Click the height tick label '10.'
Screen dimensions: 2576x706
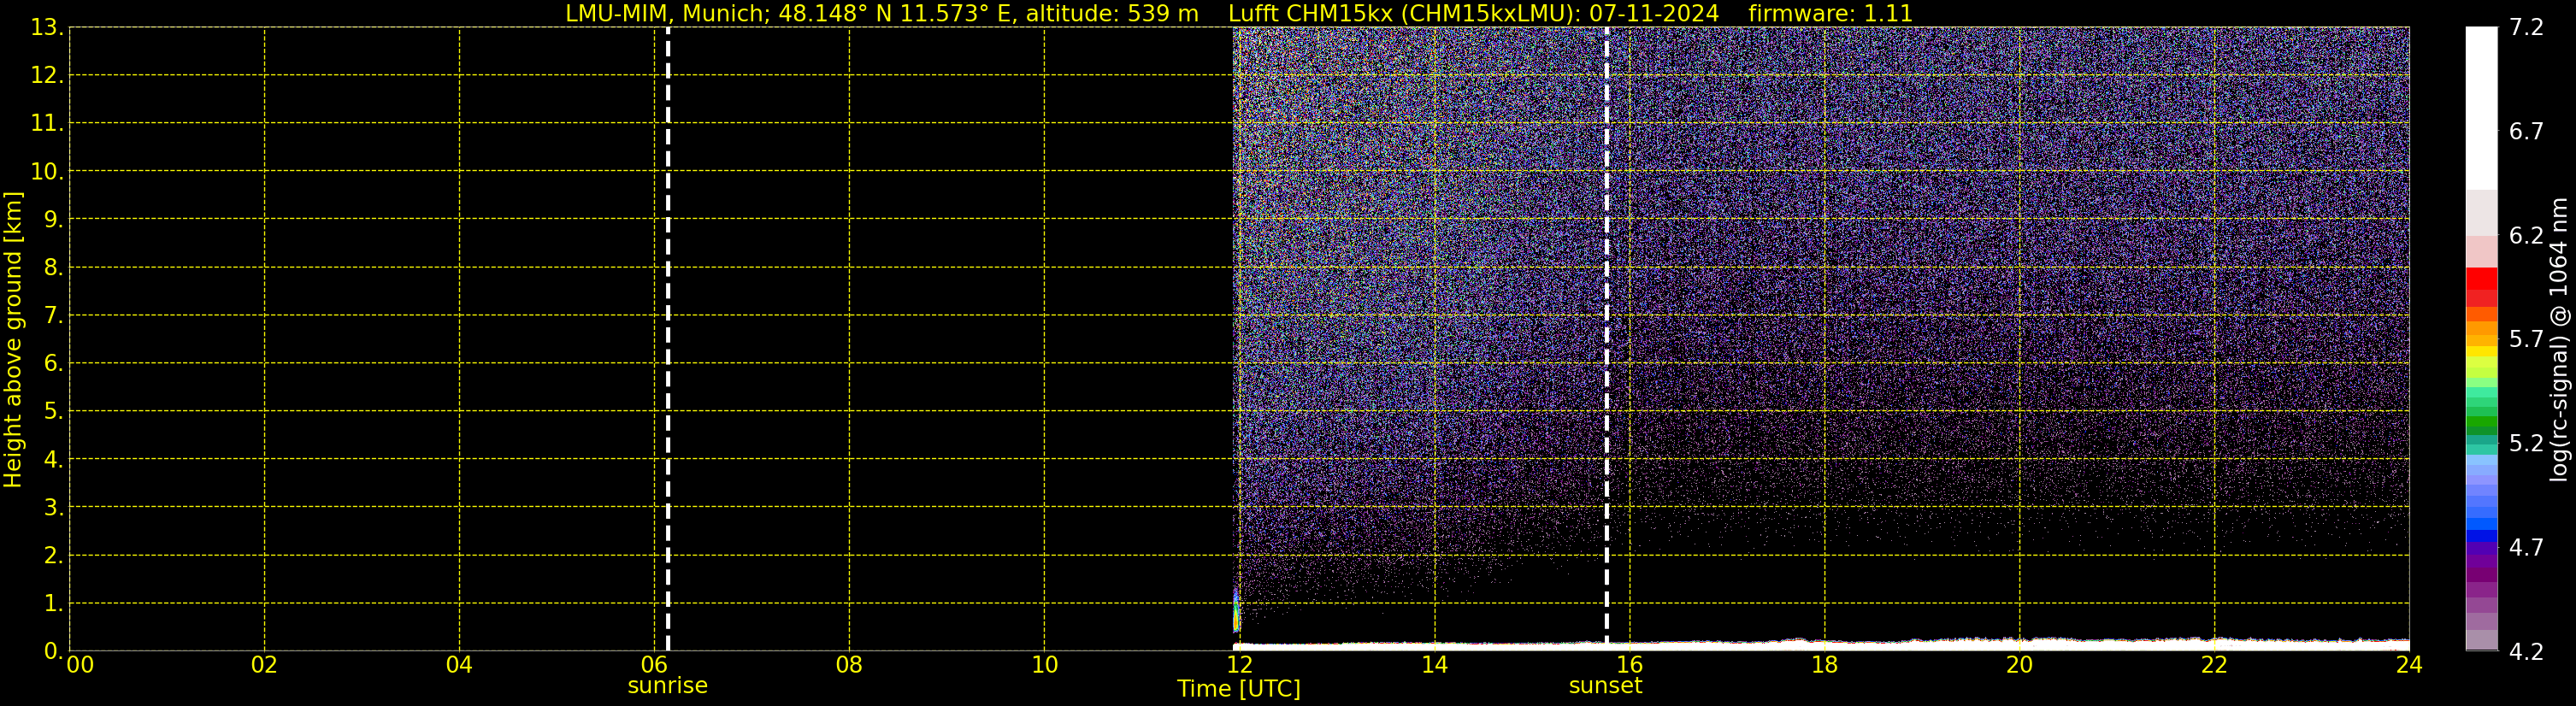coord(46,172)
